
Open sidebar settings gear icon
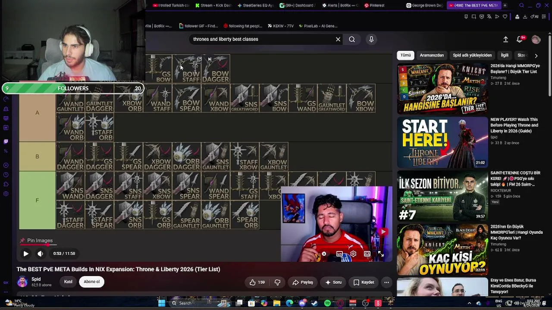pyautogui.click(x=6, y=194)
